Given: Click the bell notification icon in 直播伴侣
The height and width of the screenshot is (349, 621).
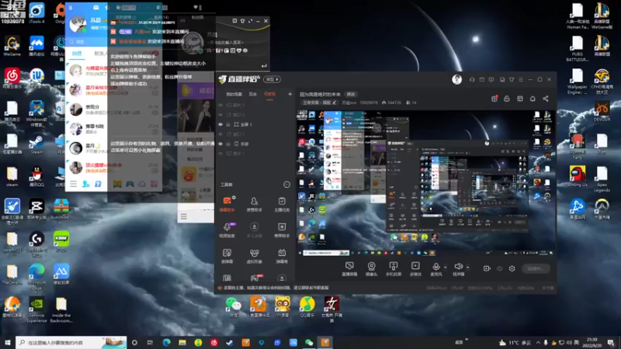Looking at the screenshot, I should (x=533, y=98).
